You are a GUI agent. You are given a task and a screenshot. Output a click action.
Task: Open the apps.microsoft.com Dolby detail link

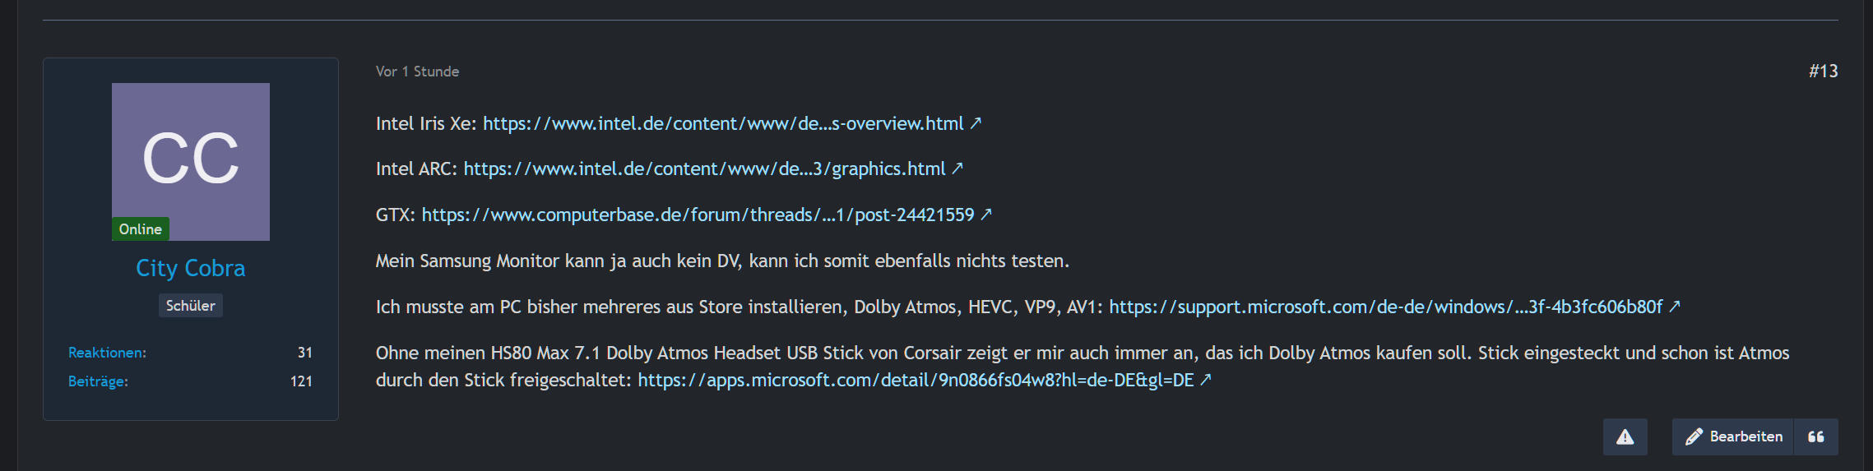coord(916,380)
